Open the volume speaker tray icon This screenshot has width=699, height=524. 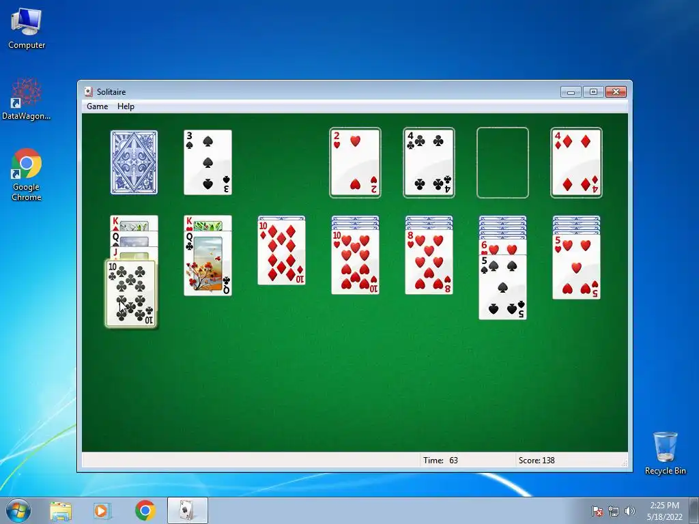(x=629, y=511)
